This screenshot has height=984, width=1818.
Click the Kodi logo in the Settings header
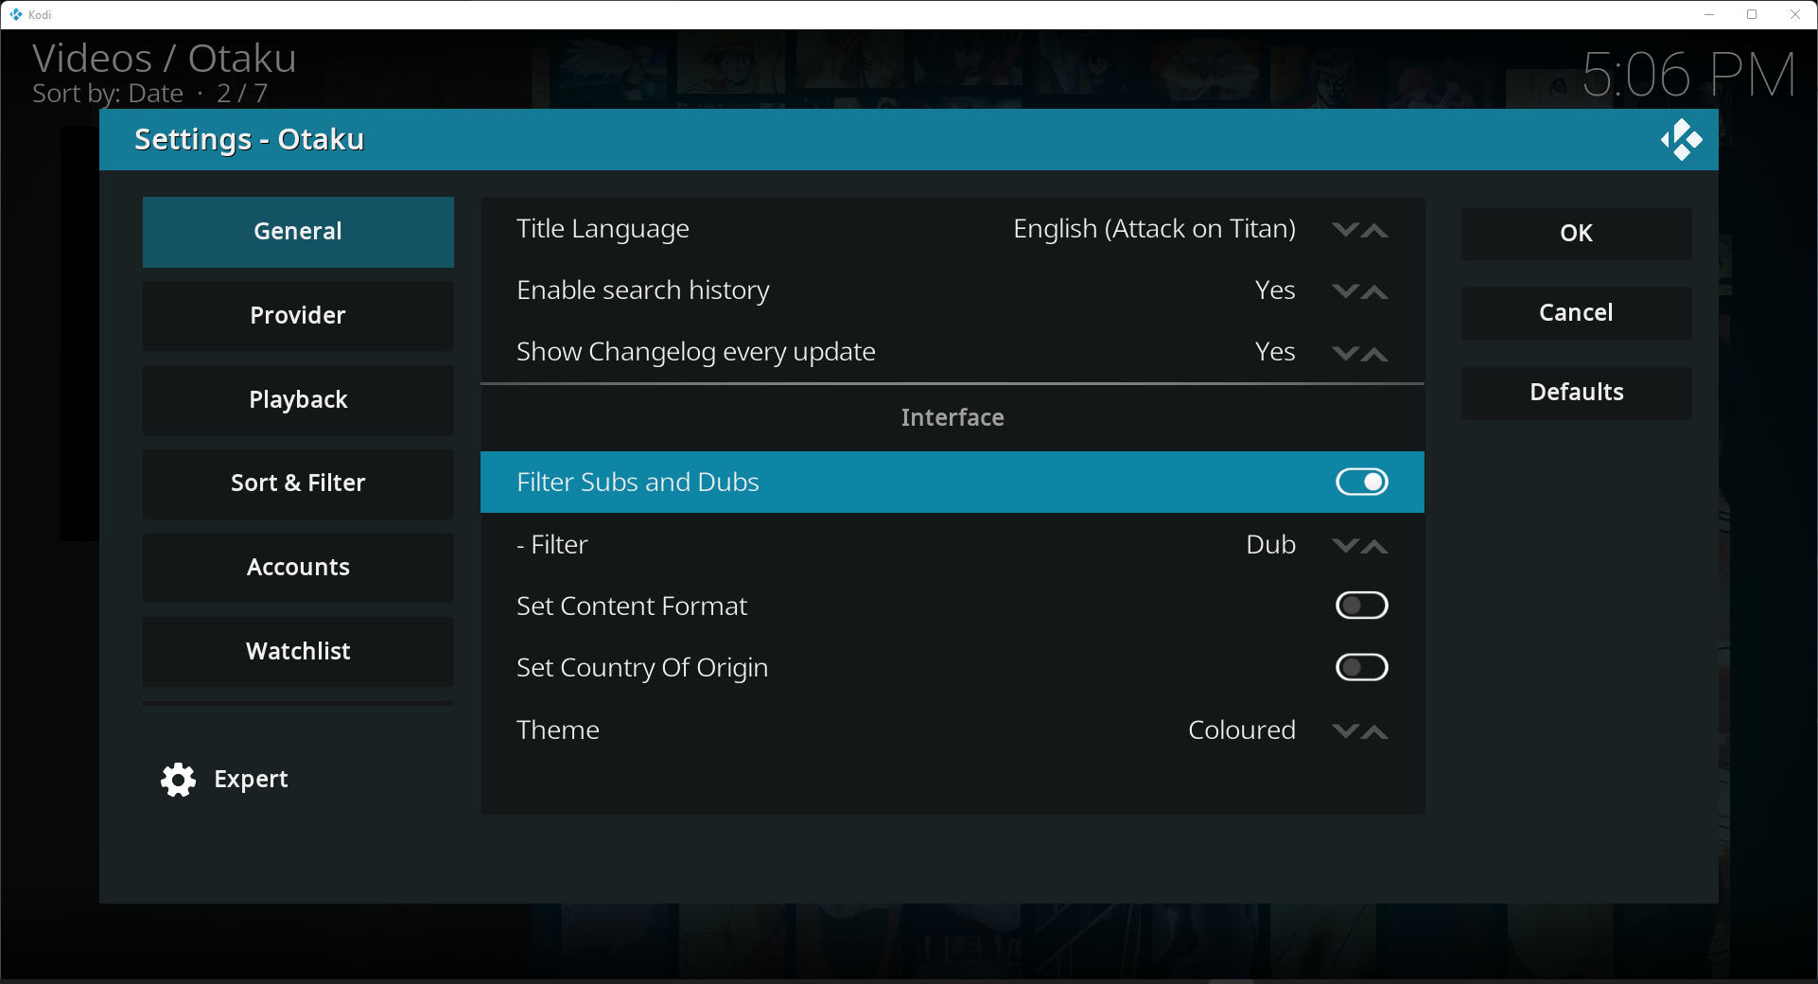1681,139
